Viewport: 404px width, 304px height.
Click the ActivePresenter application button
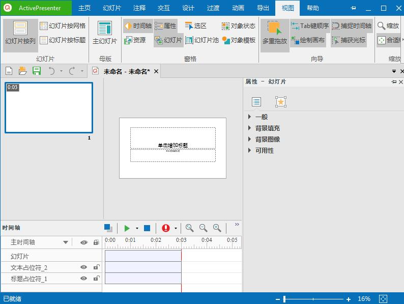click(x=36, y=8)
